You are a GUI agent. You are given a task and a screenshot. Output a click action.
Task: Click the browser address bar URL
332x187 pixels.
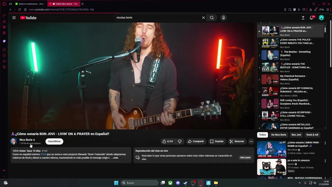tap(61, 10)
